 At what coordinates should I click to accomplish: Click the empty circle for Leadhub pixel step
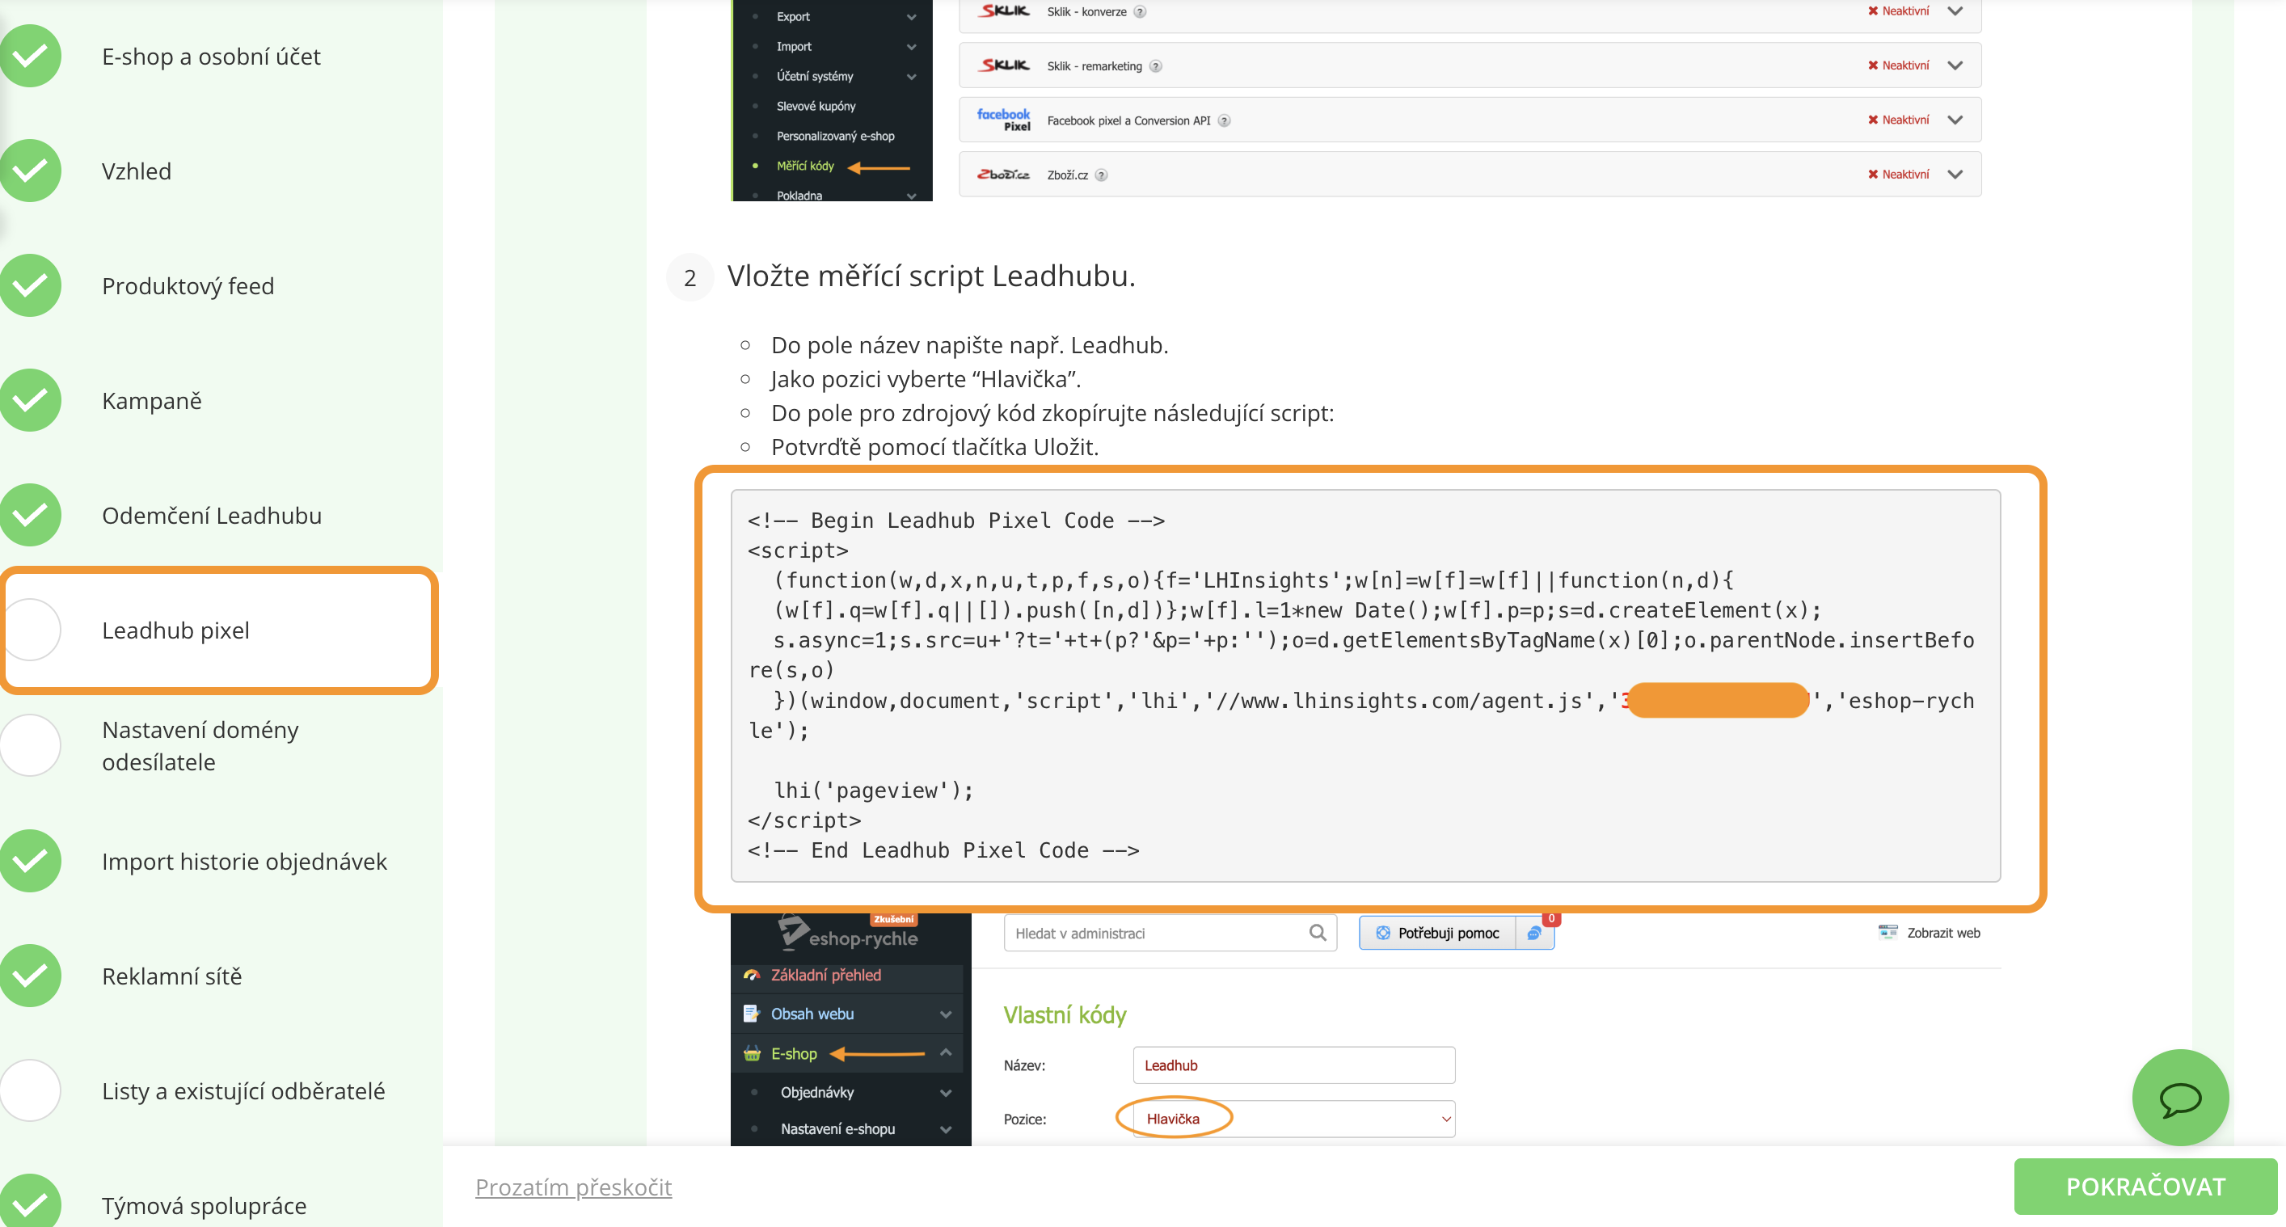(x=30, y=630)
